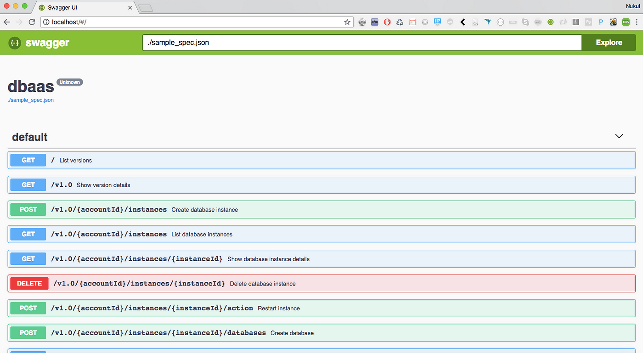Click the Nukul profile button
The height and width of the screenshot is (353, 643).
coord(632,6)
